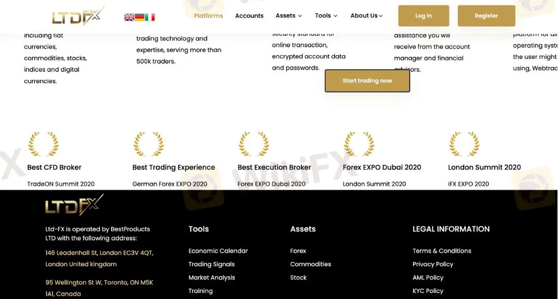This screenshot has height=299, width=558.
Task: Click the Log In button
Action: (x=423, y=16)
